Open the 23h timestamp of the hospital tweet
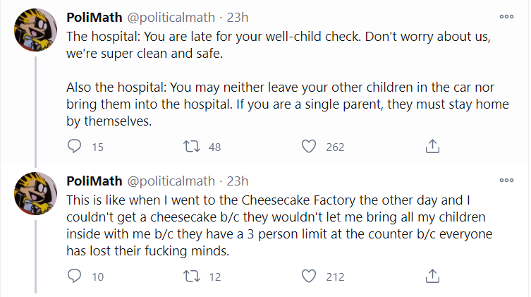The image size is (531, 297). point(238,17)
